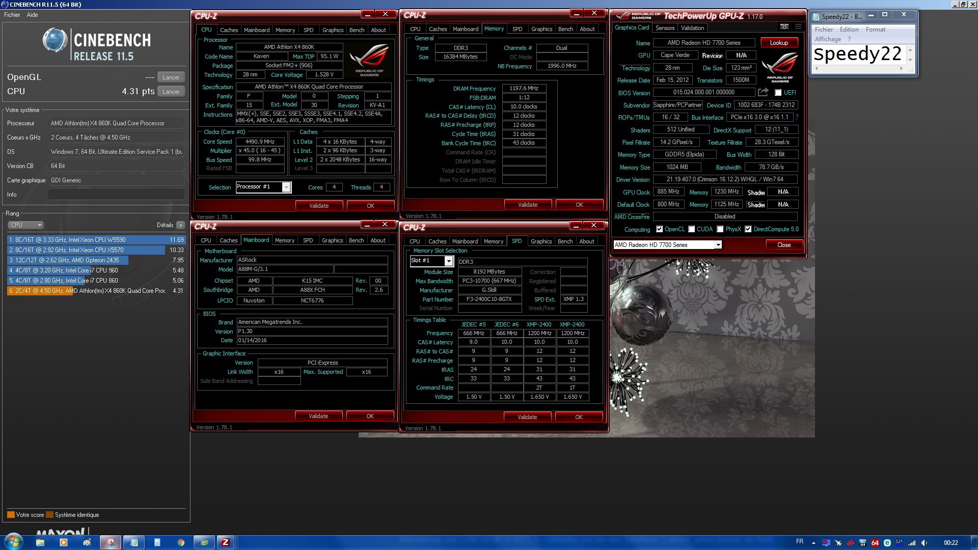978x550 pixels.
Task: Click red molecule tray icon
Action: pyautogui.click(x=850, y=543)
